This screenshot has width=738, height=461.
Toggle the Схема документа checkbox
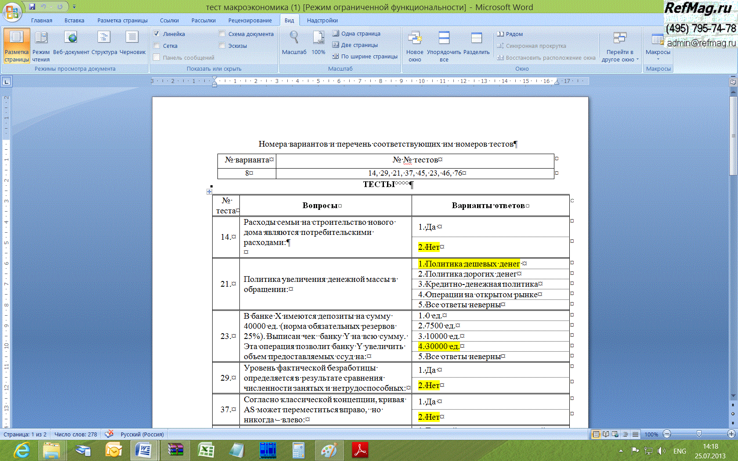(x=222, y=34)
